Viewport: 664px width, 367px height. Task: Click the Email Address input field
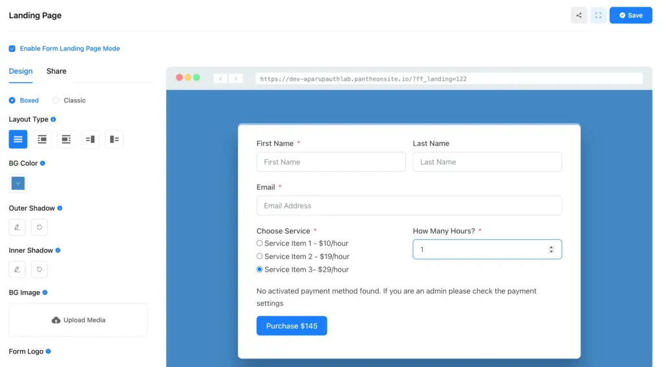click(x=409, y=206)
